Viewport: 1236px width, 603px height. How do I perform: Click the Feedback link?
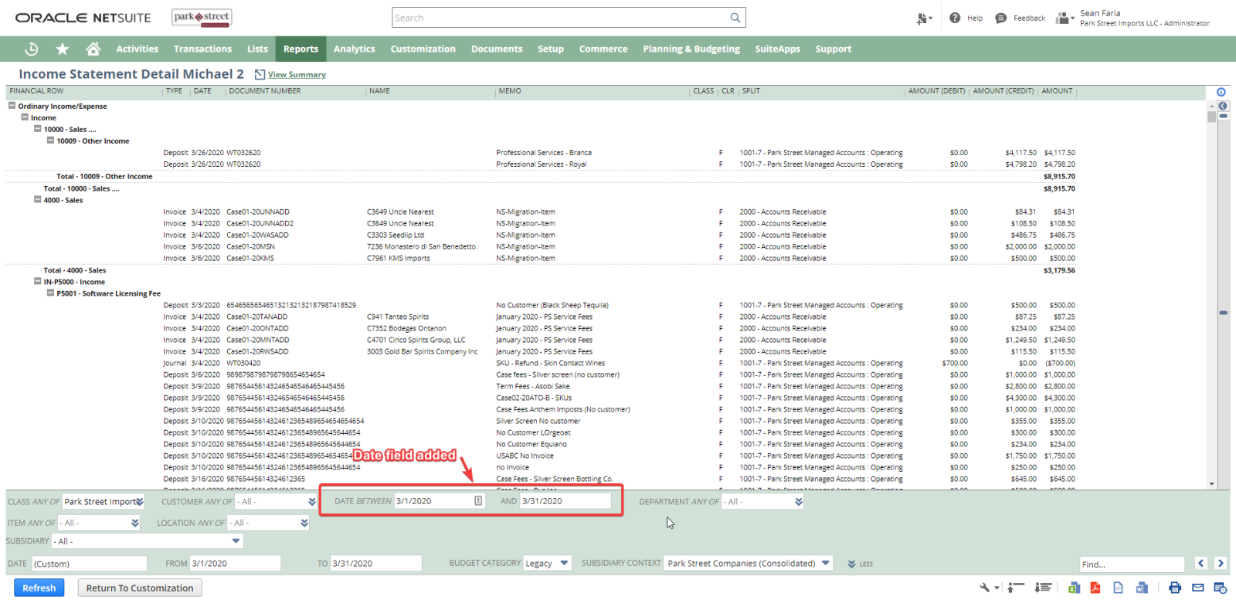1029,18
